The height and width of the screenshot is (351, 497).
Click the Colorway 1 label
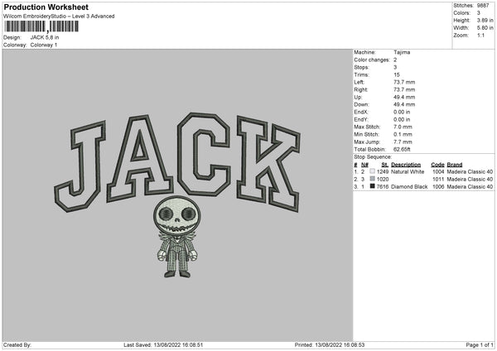pyautogui.click(x=46, y=44)
